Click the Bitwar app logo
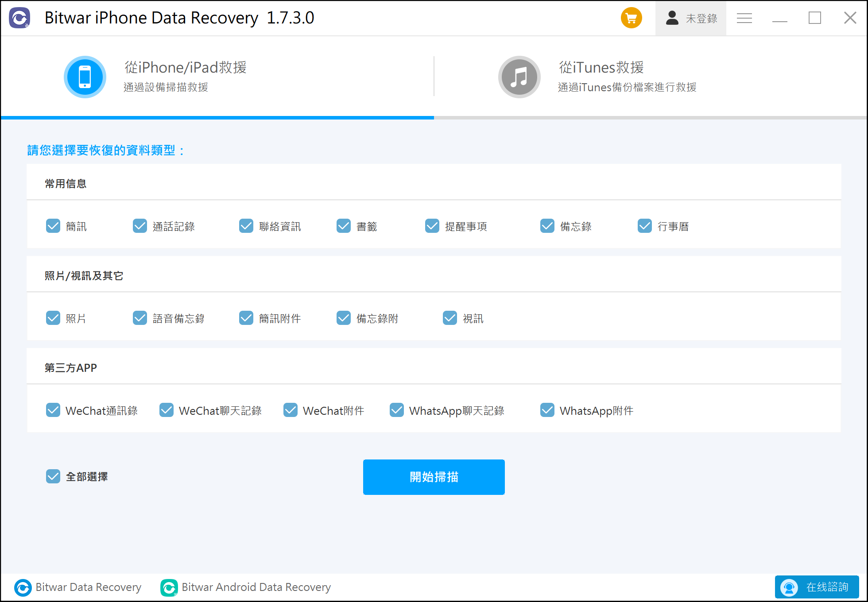Screen dimensions: 868x602 click(x=20, y=18)
